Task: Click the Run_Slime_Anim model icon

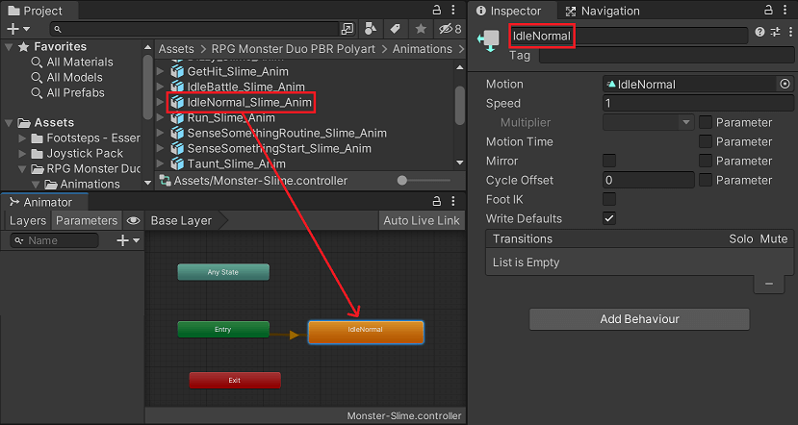Action: point(177,118)
